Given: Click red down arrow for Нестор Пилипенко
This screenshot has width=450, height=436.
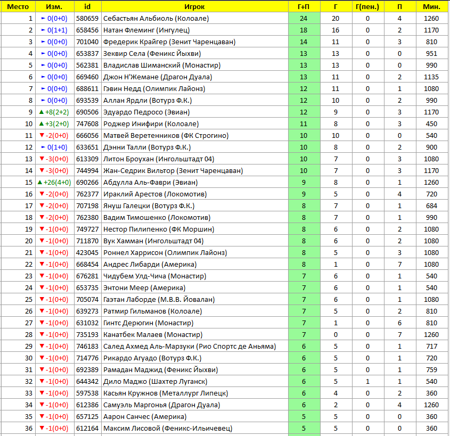Looking at the screenshot, I should click(x=42, y=229).
